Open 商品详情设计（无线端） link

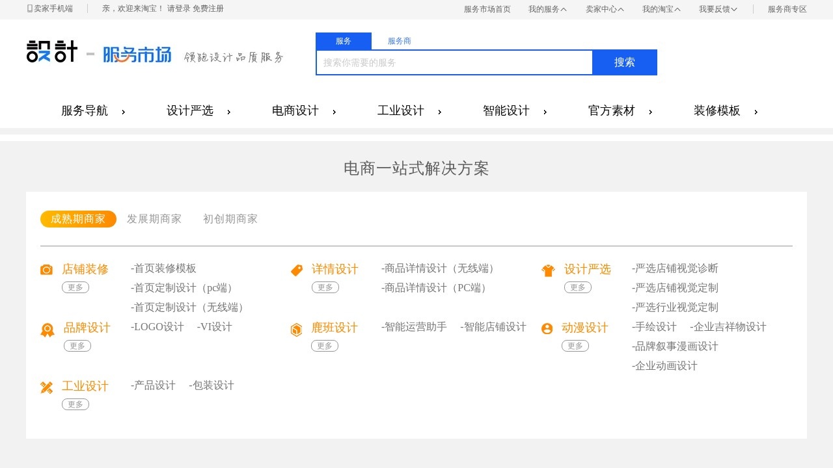click(x=441, y=268)
